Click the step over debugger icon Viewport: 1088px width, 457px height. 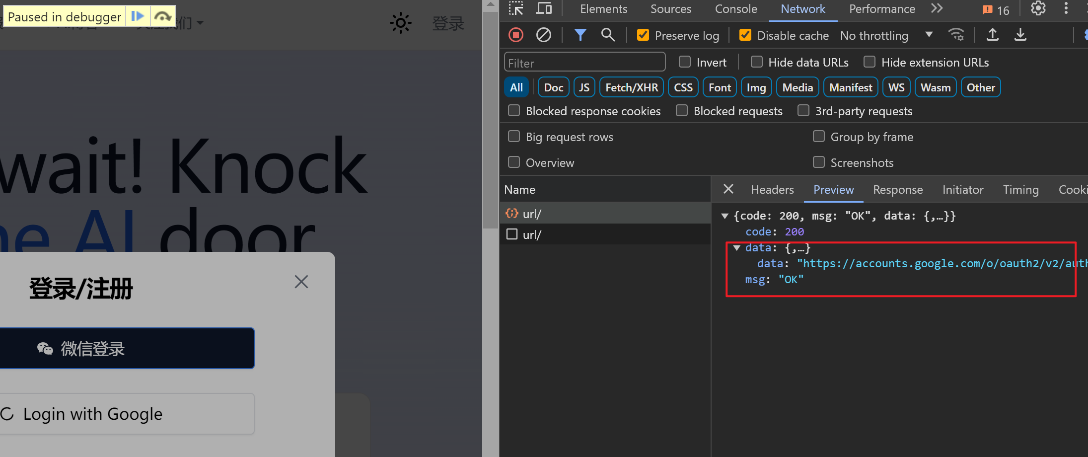click(x=162, y=16)
